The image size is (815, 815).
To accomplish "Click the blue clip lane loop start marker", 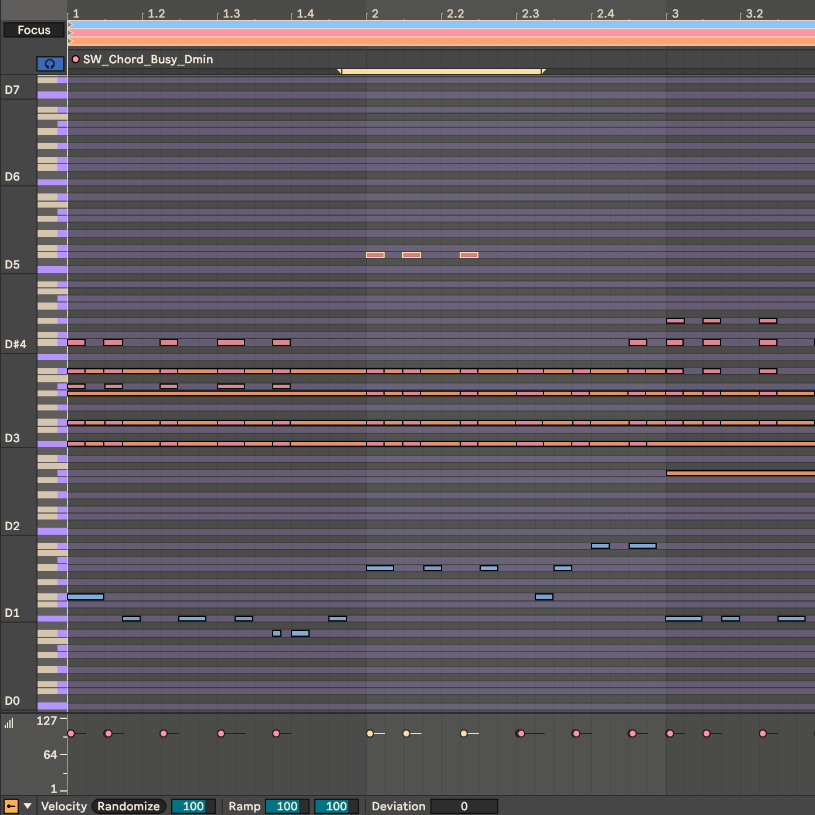I will coord(70,25).
